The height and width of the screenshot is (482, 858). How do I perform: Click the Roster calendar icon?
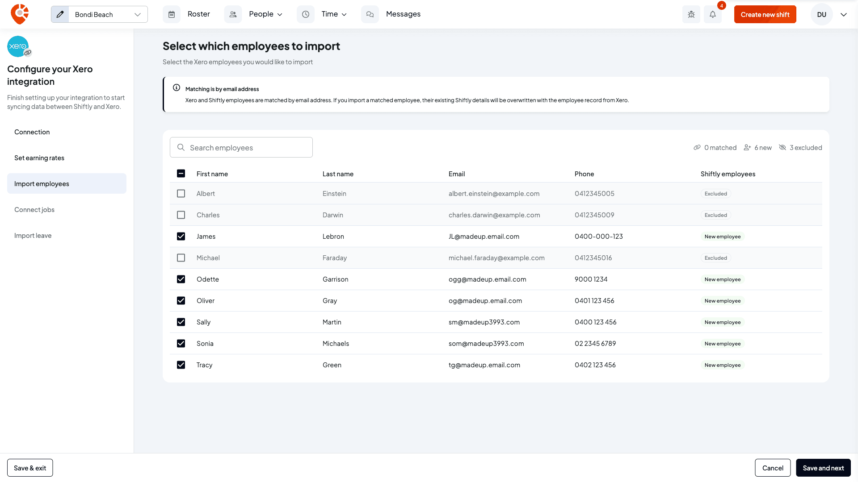pos(172,14)
